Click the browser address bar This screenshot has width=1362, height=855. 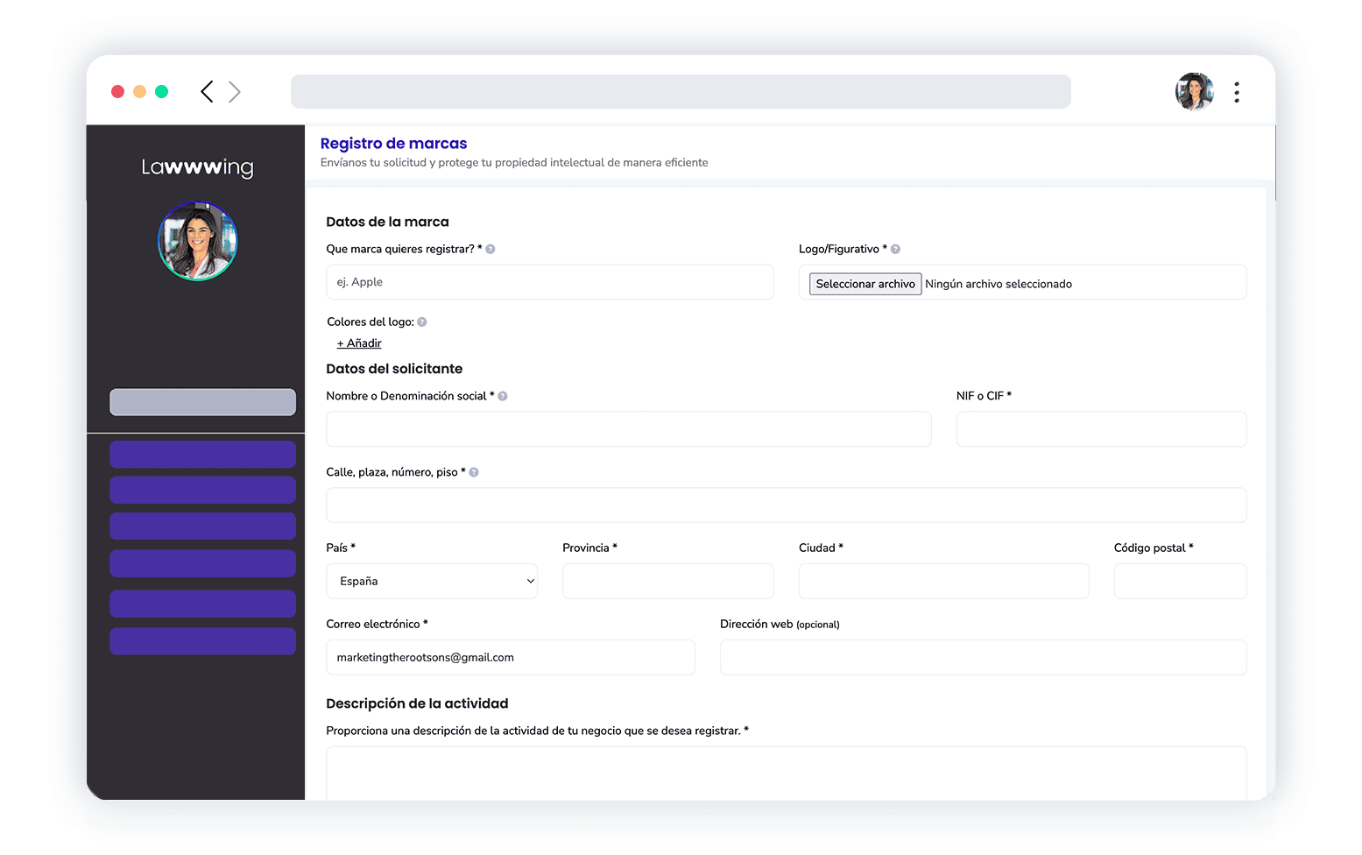[x=681, y=92]
